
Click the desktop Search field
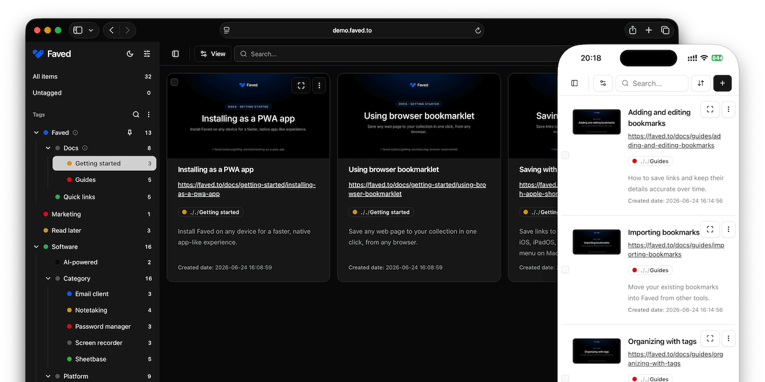coord(394,54)
